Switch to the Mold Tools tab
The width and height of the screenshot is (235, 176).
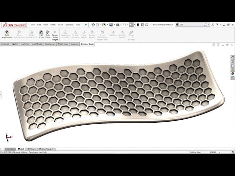[63, 44]
